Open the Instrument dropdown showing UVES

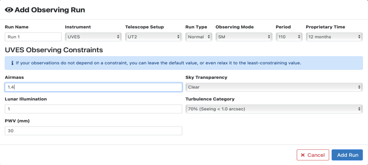click(93, 37)
